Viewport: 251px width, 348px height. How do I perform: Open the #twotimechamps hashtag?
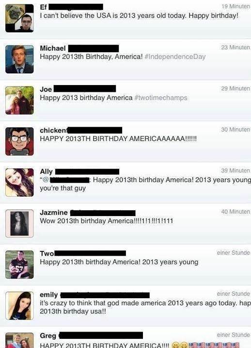click(x=161, y=98)
